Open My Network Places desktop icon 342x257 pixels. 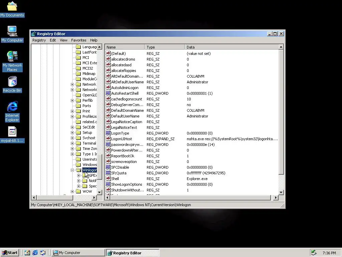[x=12, y=61]
